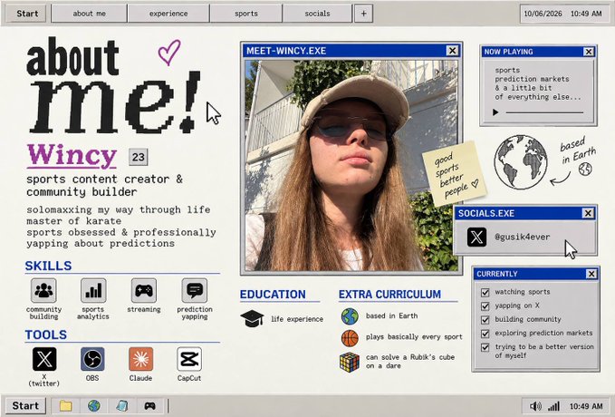Click the text master of karate
The height and width of the screenshot is (417, 615).
coord(73,221)
